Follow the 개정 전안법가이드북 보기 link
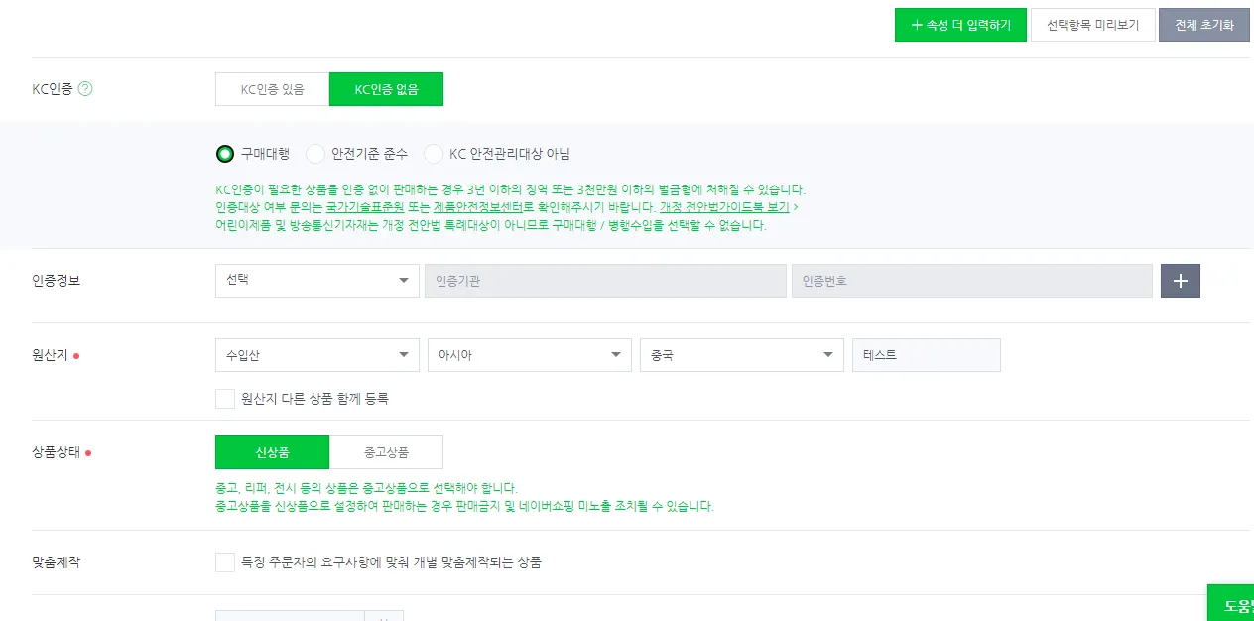The height and width of the screenshot is (621, 1254). (x=724, y=208)
